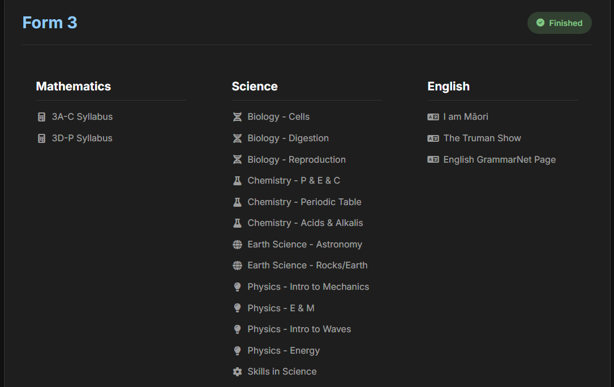Click the flask icon beside Chemistry - Periodic Table

click(x=237, y=202)
